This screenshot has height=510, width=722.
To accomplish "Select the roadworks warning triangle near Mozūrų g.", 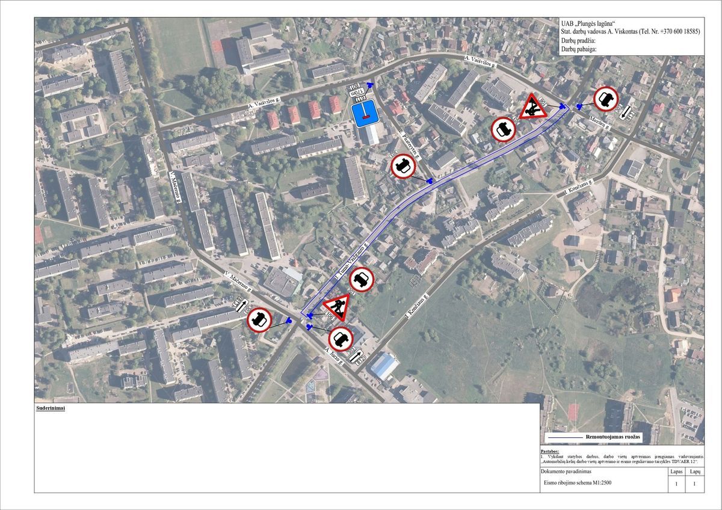I will 532,107.
